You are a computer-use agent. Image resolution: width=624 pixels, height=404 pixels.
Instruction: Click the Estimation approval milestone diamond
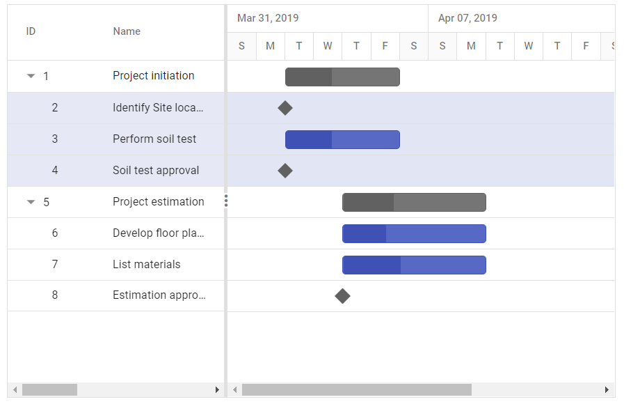pyautogui.click(x=342, y=296)
